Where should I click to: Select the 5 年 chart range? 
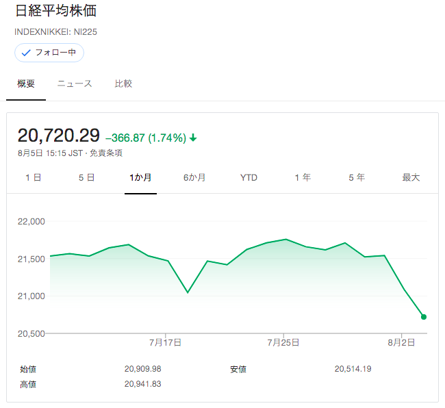coord(357,177)
